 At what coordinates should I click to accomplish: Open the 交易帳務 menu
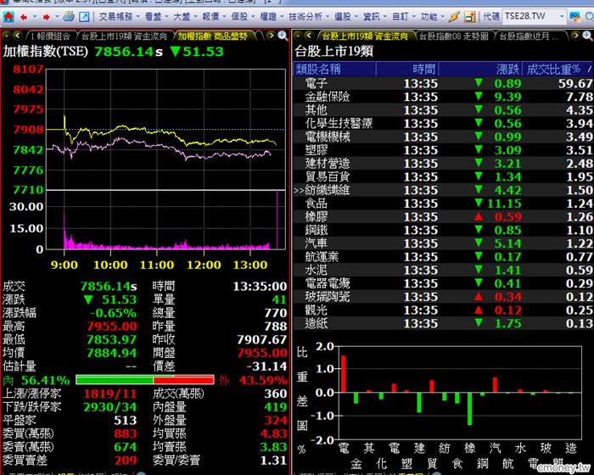120,17
